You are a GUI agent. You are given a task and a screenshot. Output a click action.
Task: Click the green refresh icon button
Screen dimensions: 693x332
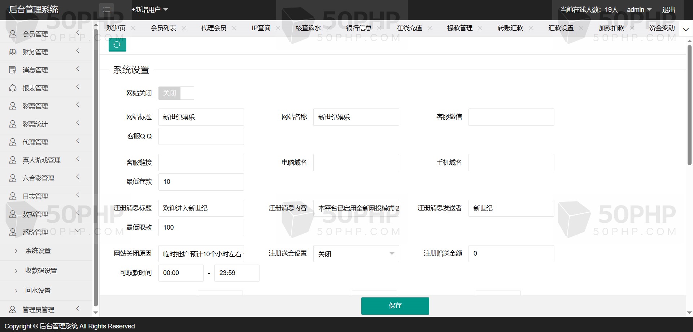(x=117, y=45)
